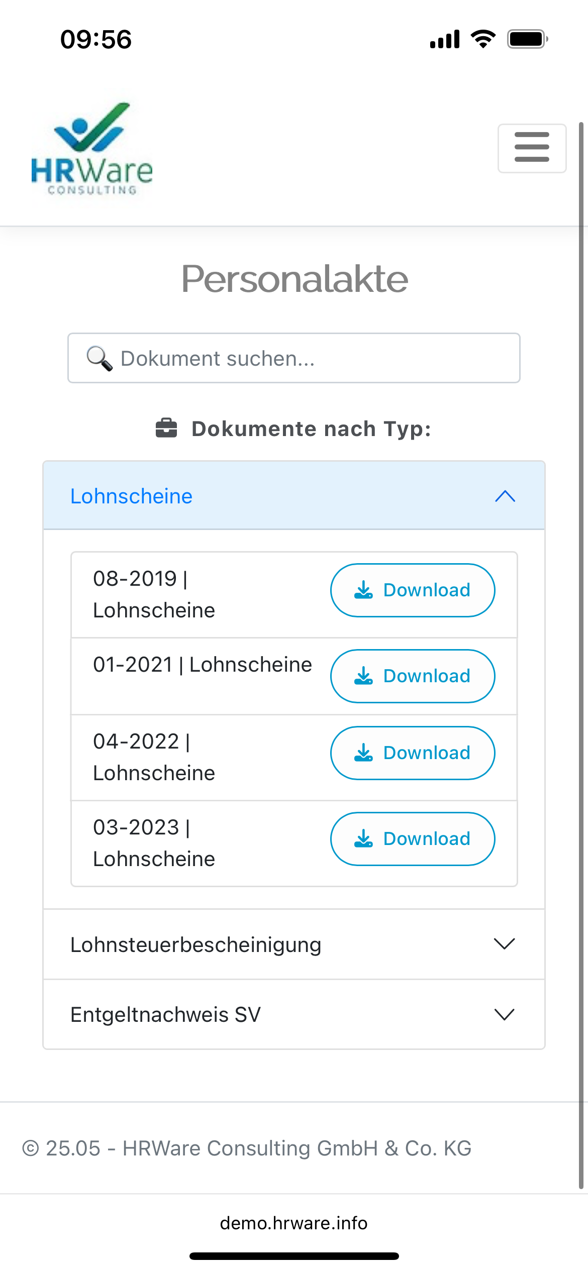Expand the Lohnsteuerbescheinigung section
This screenshot has height=1272, width=588.
(294, 944)
